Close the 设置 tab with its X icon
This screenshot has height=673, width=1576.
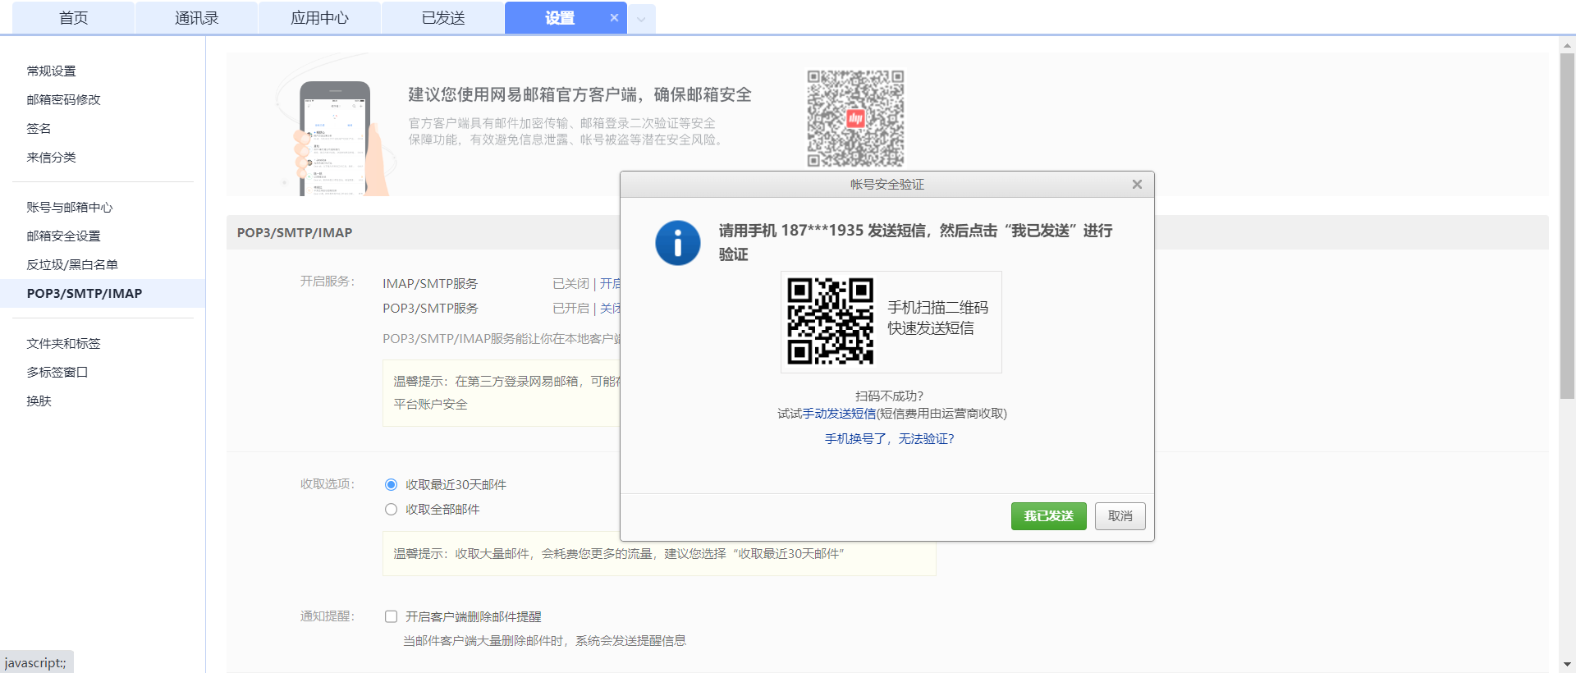click(x=614, y=17)
